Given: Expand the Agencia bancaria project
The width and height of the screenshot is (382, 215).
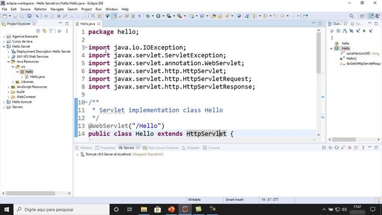Looking at the screenshot, I should pyautogui.click(x=4, y=36).
